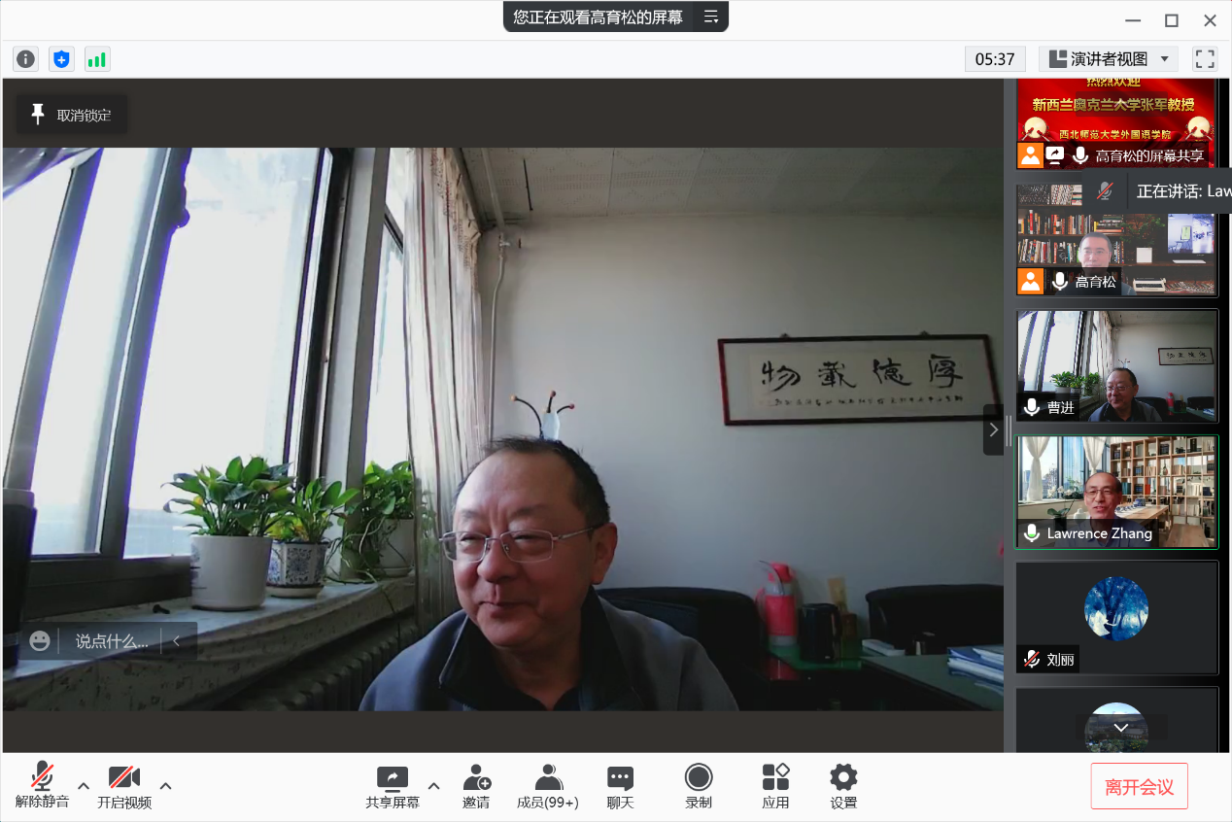The image size is (1232, 822).
Task: Unpin video with 取消锁定
Action: [72, 115]
